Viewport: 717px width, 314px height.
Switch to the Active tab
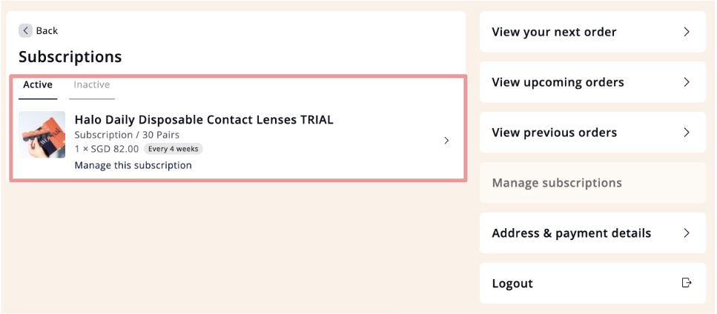38,85
